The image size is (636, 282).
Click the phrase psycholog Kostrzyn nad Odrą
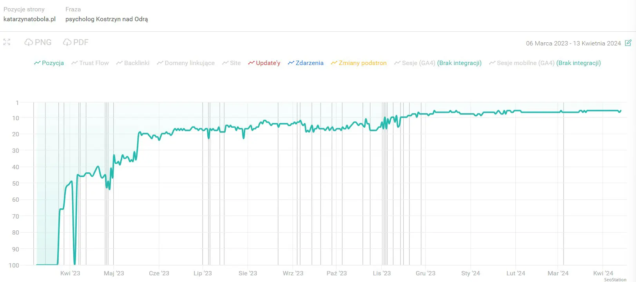click(107, 19)
